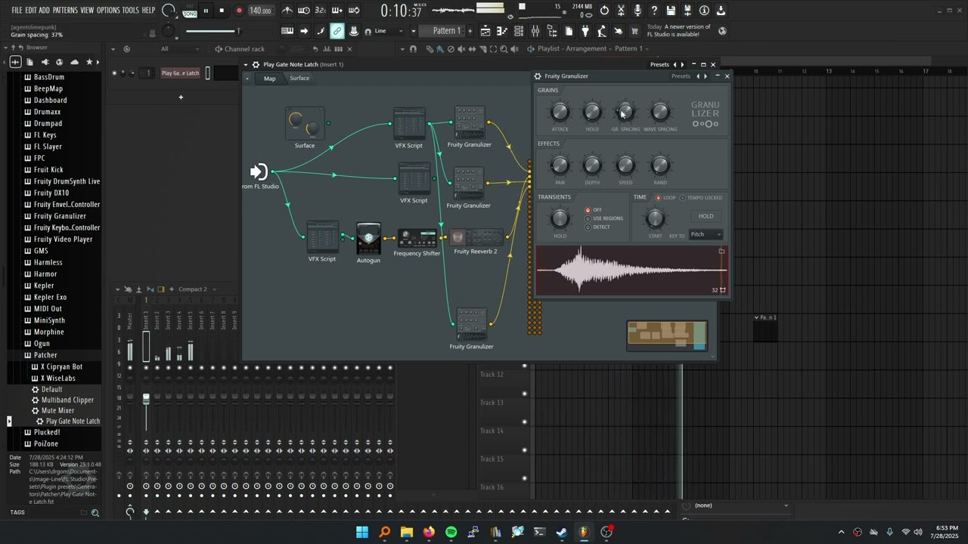
Task: Click the help question mark icon
Action: click(654, 11)
